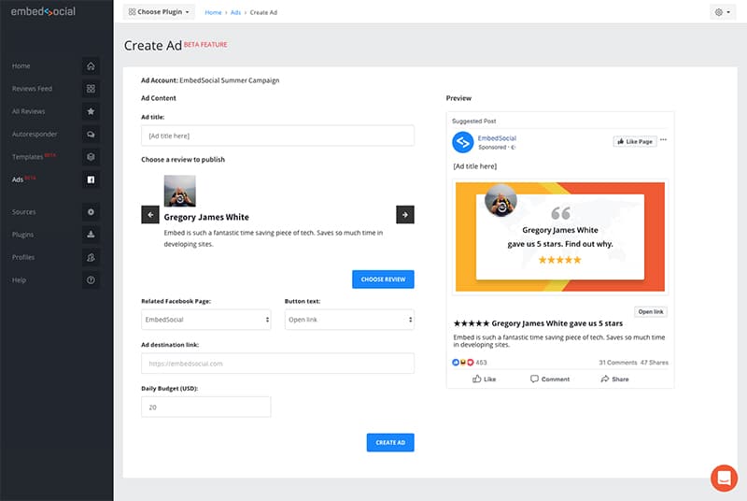The width and height of the screenshot is (747, 501).
Task: Click the 47 Shares count
Action: point(655,363)
